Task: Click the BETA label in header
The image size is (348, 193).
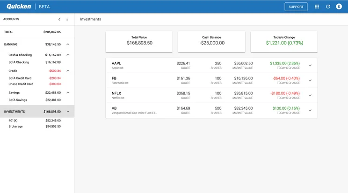Action: [x=44, y=7]
